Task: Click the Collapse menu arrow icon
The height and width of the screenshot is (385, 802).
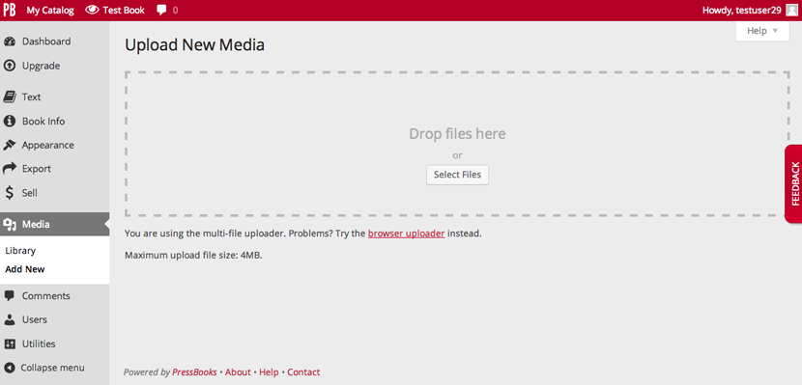Action: pos(10,368)
